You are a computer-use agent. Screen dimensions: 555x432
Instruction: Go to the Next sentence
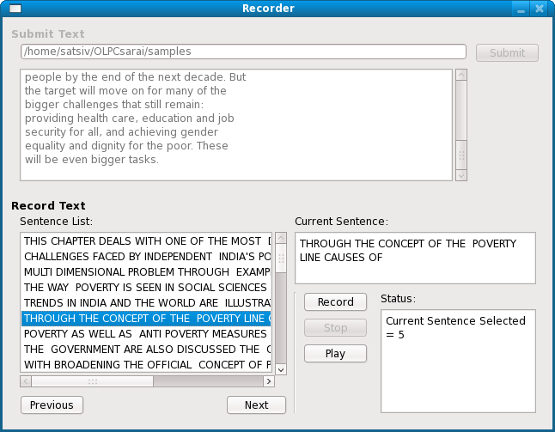256,405
